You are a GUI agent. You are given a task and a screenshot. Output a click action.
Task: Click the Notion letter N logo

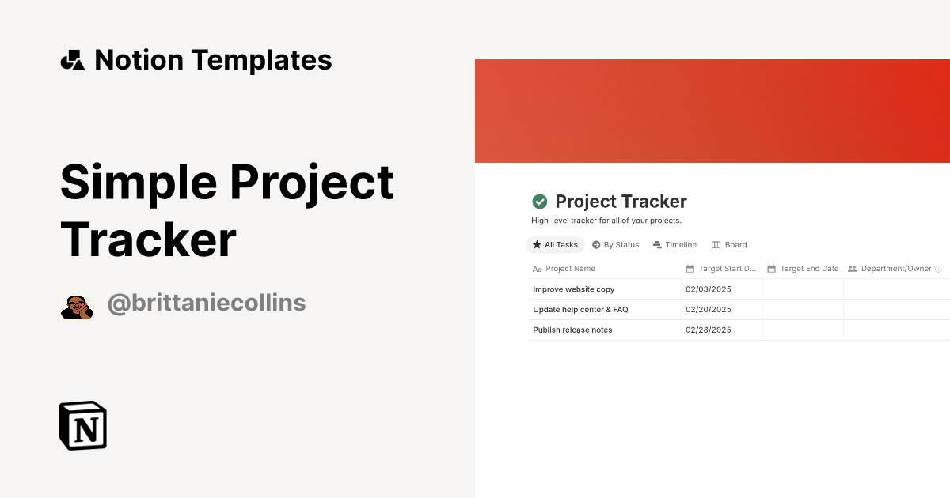(x=82, y=425)
